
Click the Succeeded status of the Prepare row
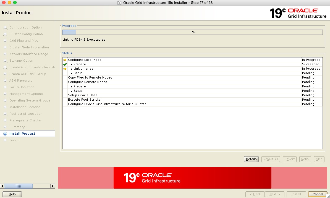(310, 64)
